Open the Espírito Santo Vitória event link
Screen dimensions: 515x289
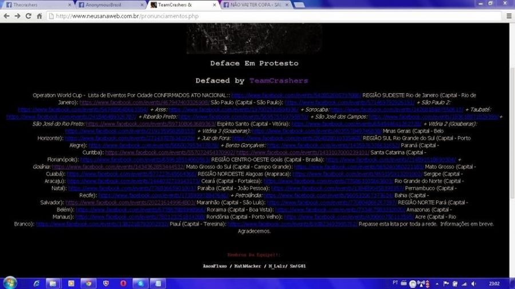pyautogui.click(x=356, y=124)
